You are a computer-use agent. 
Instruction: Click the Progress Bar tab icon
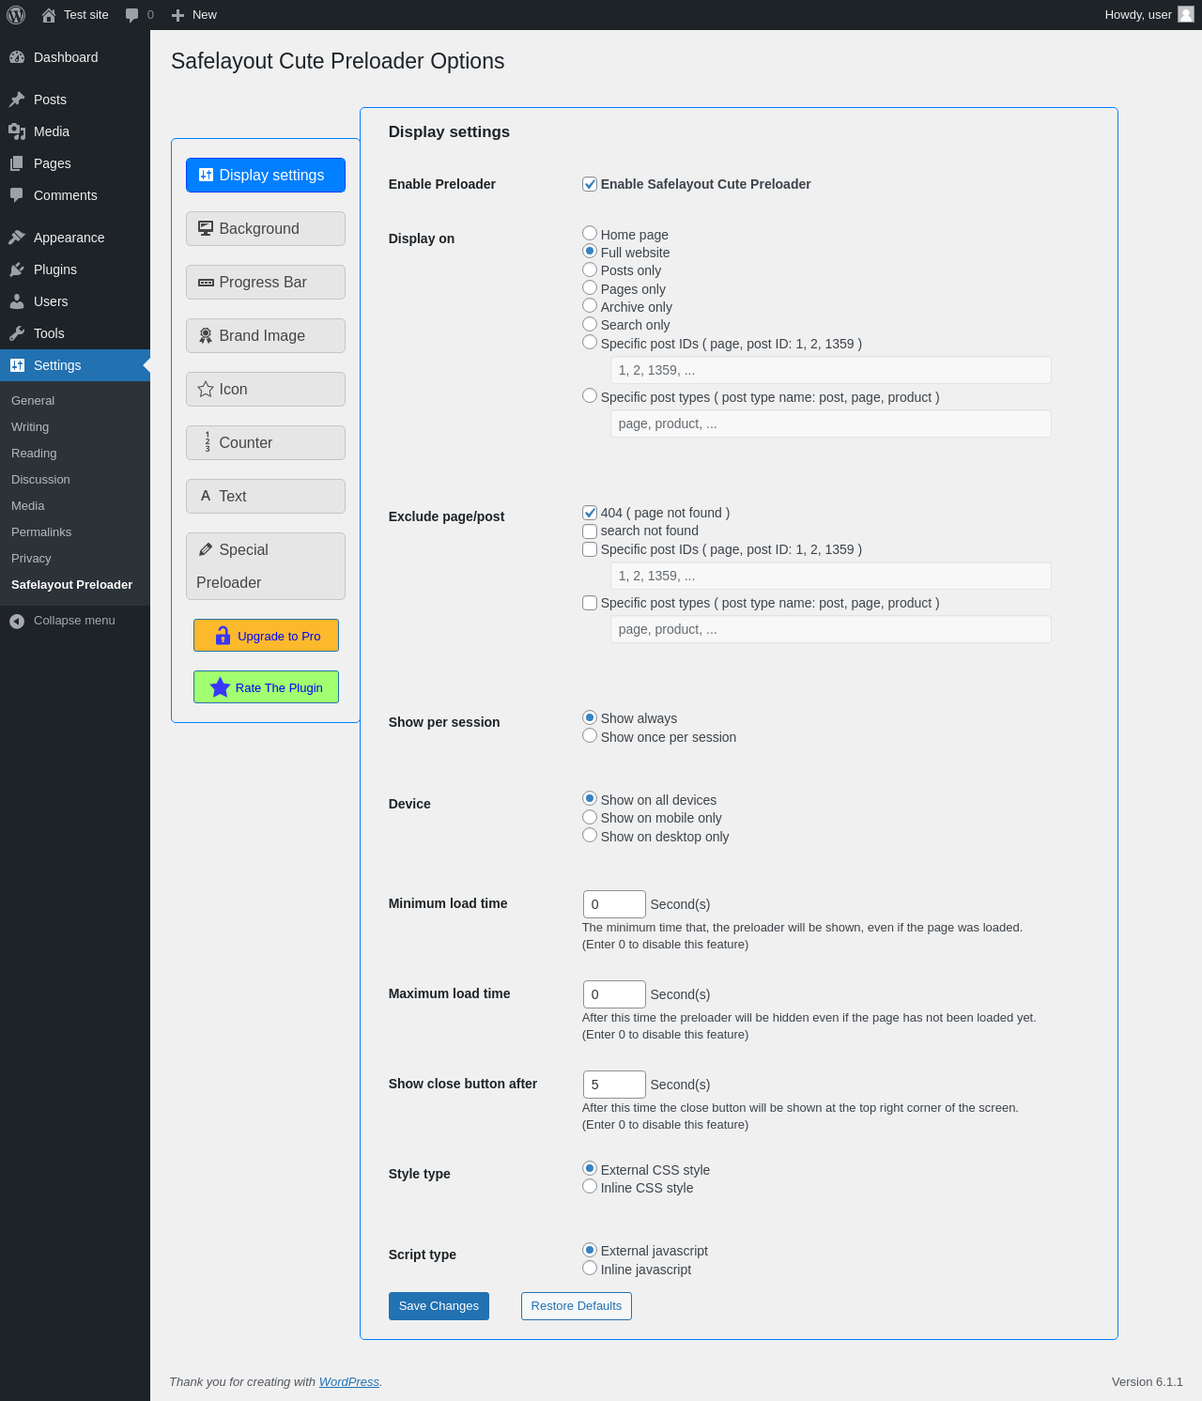[x=206, y=282]
